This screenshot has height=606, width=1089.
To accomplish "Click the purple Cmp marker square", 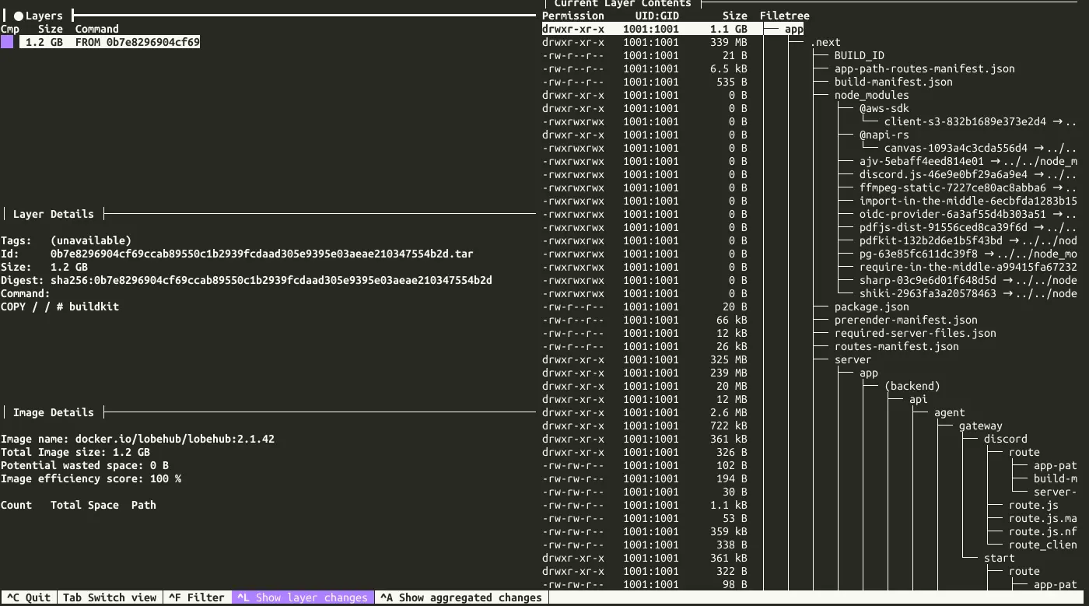I will (x=7, y=42).
